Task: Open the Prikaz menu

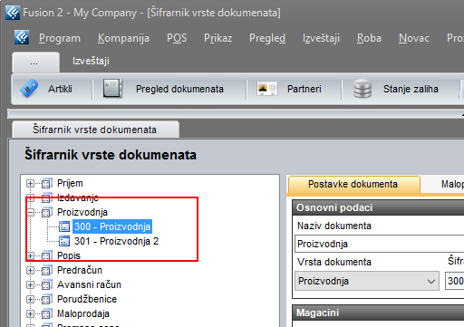Action: click(217, 38)
